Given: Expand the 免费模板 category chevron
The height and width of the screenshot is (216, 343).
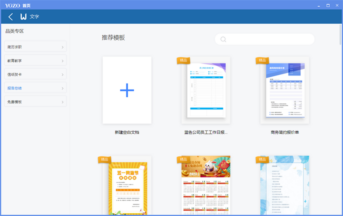Looking at the screenshot, I should point(62,102).
